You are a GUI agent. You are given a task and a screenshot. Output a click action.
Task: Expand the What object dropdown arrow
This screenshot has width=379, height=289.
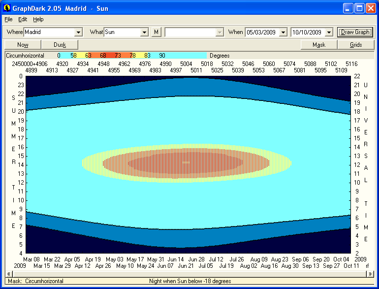pyautogui.click(x=144, y=32)
